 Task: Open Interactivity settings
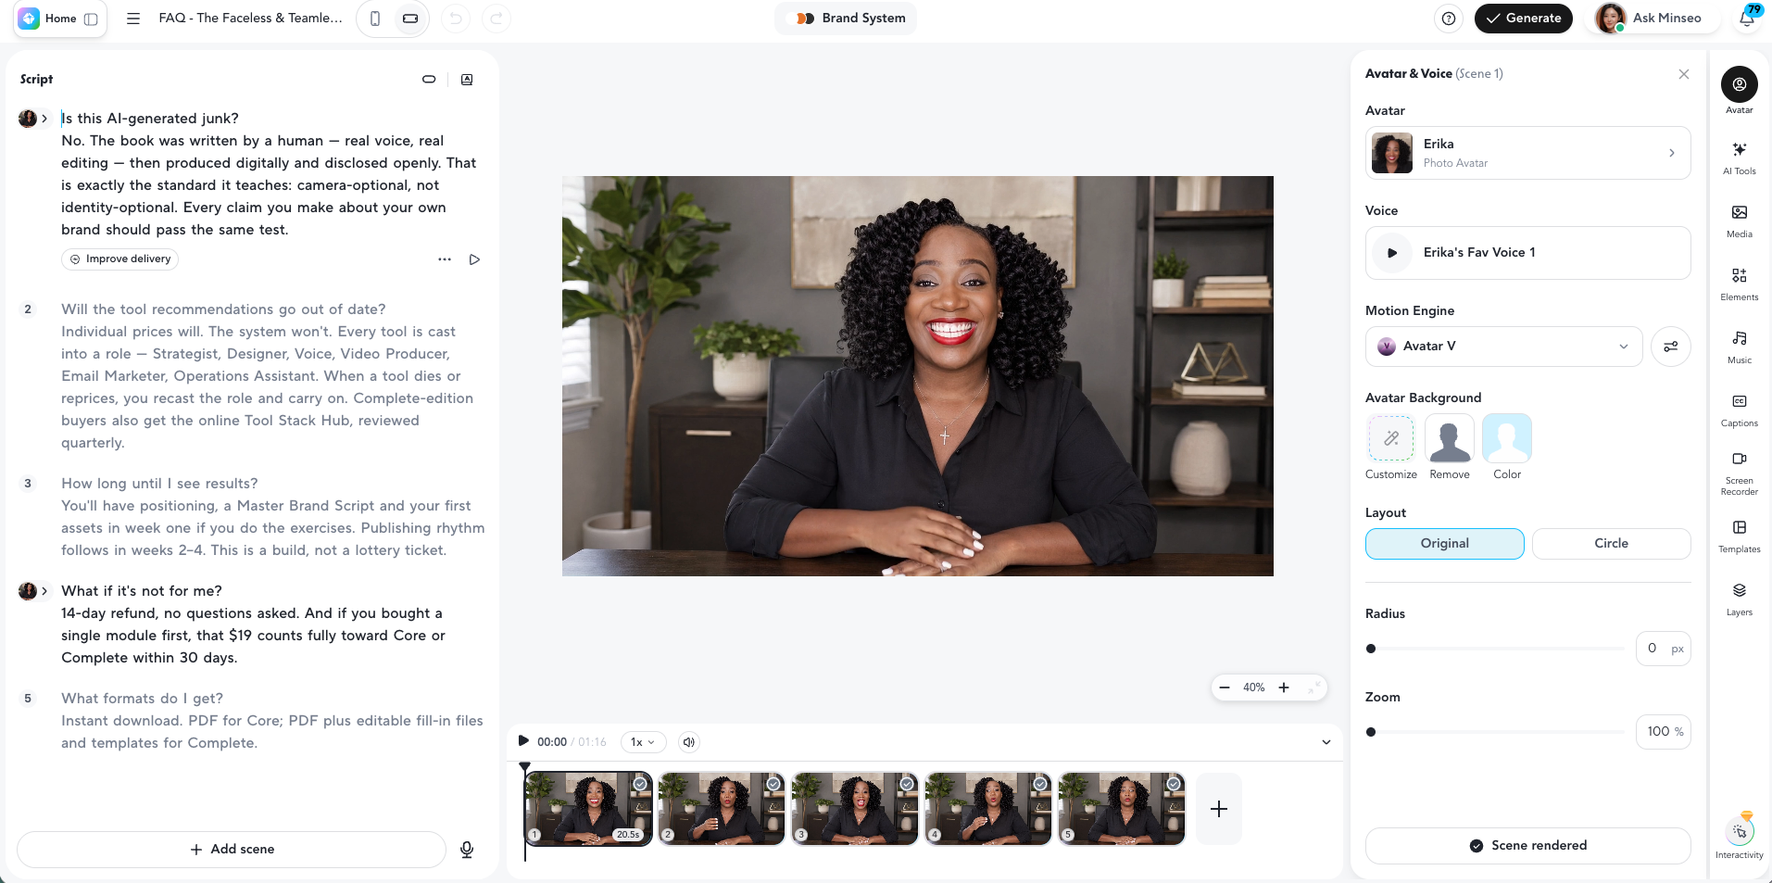click(1739, 837)
